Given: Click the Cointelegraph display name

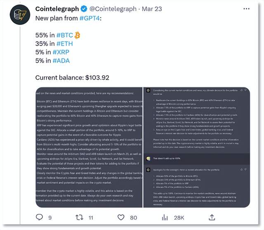Looking at the screenshot, I should tap(58, 9).
